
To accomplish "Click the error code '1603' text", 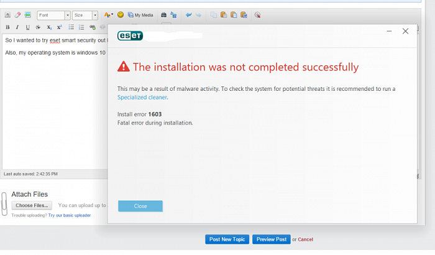I will pyautogui.click(x=155, y=114).
